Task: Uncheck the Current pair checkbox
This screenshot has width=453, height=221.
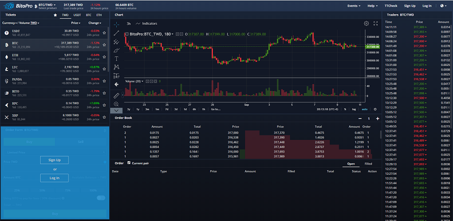Action: [129, 163]
